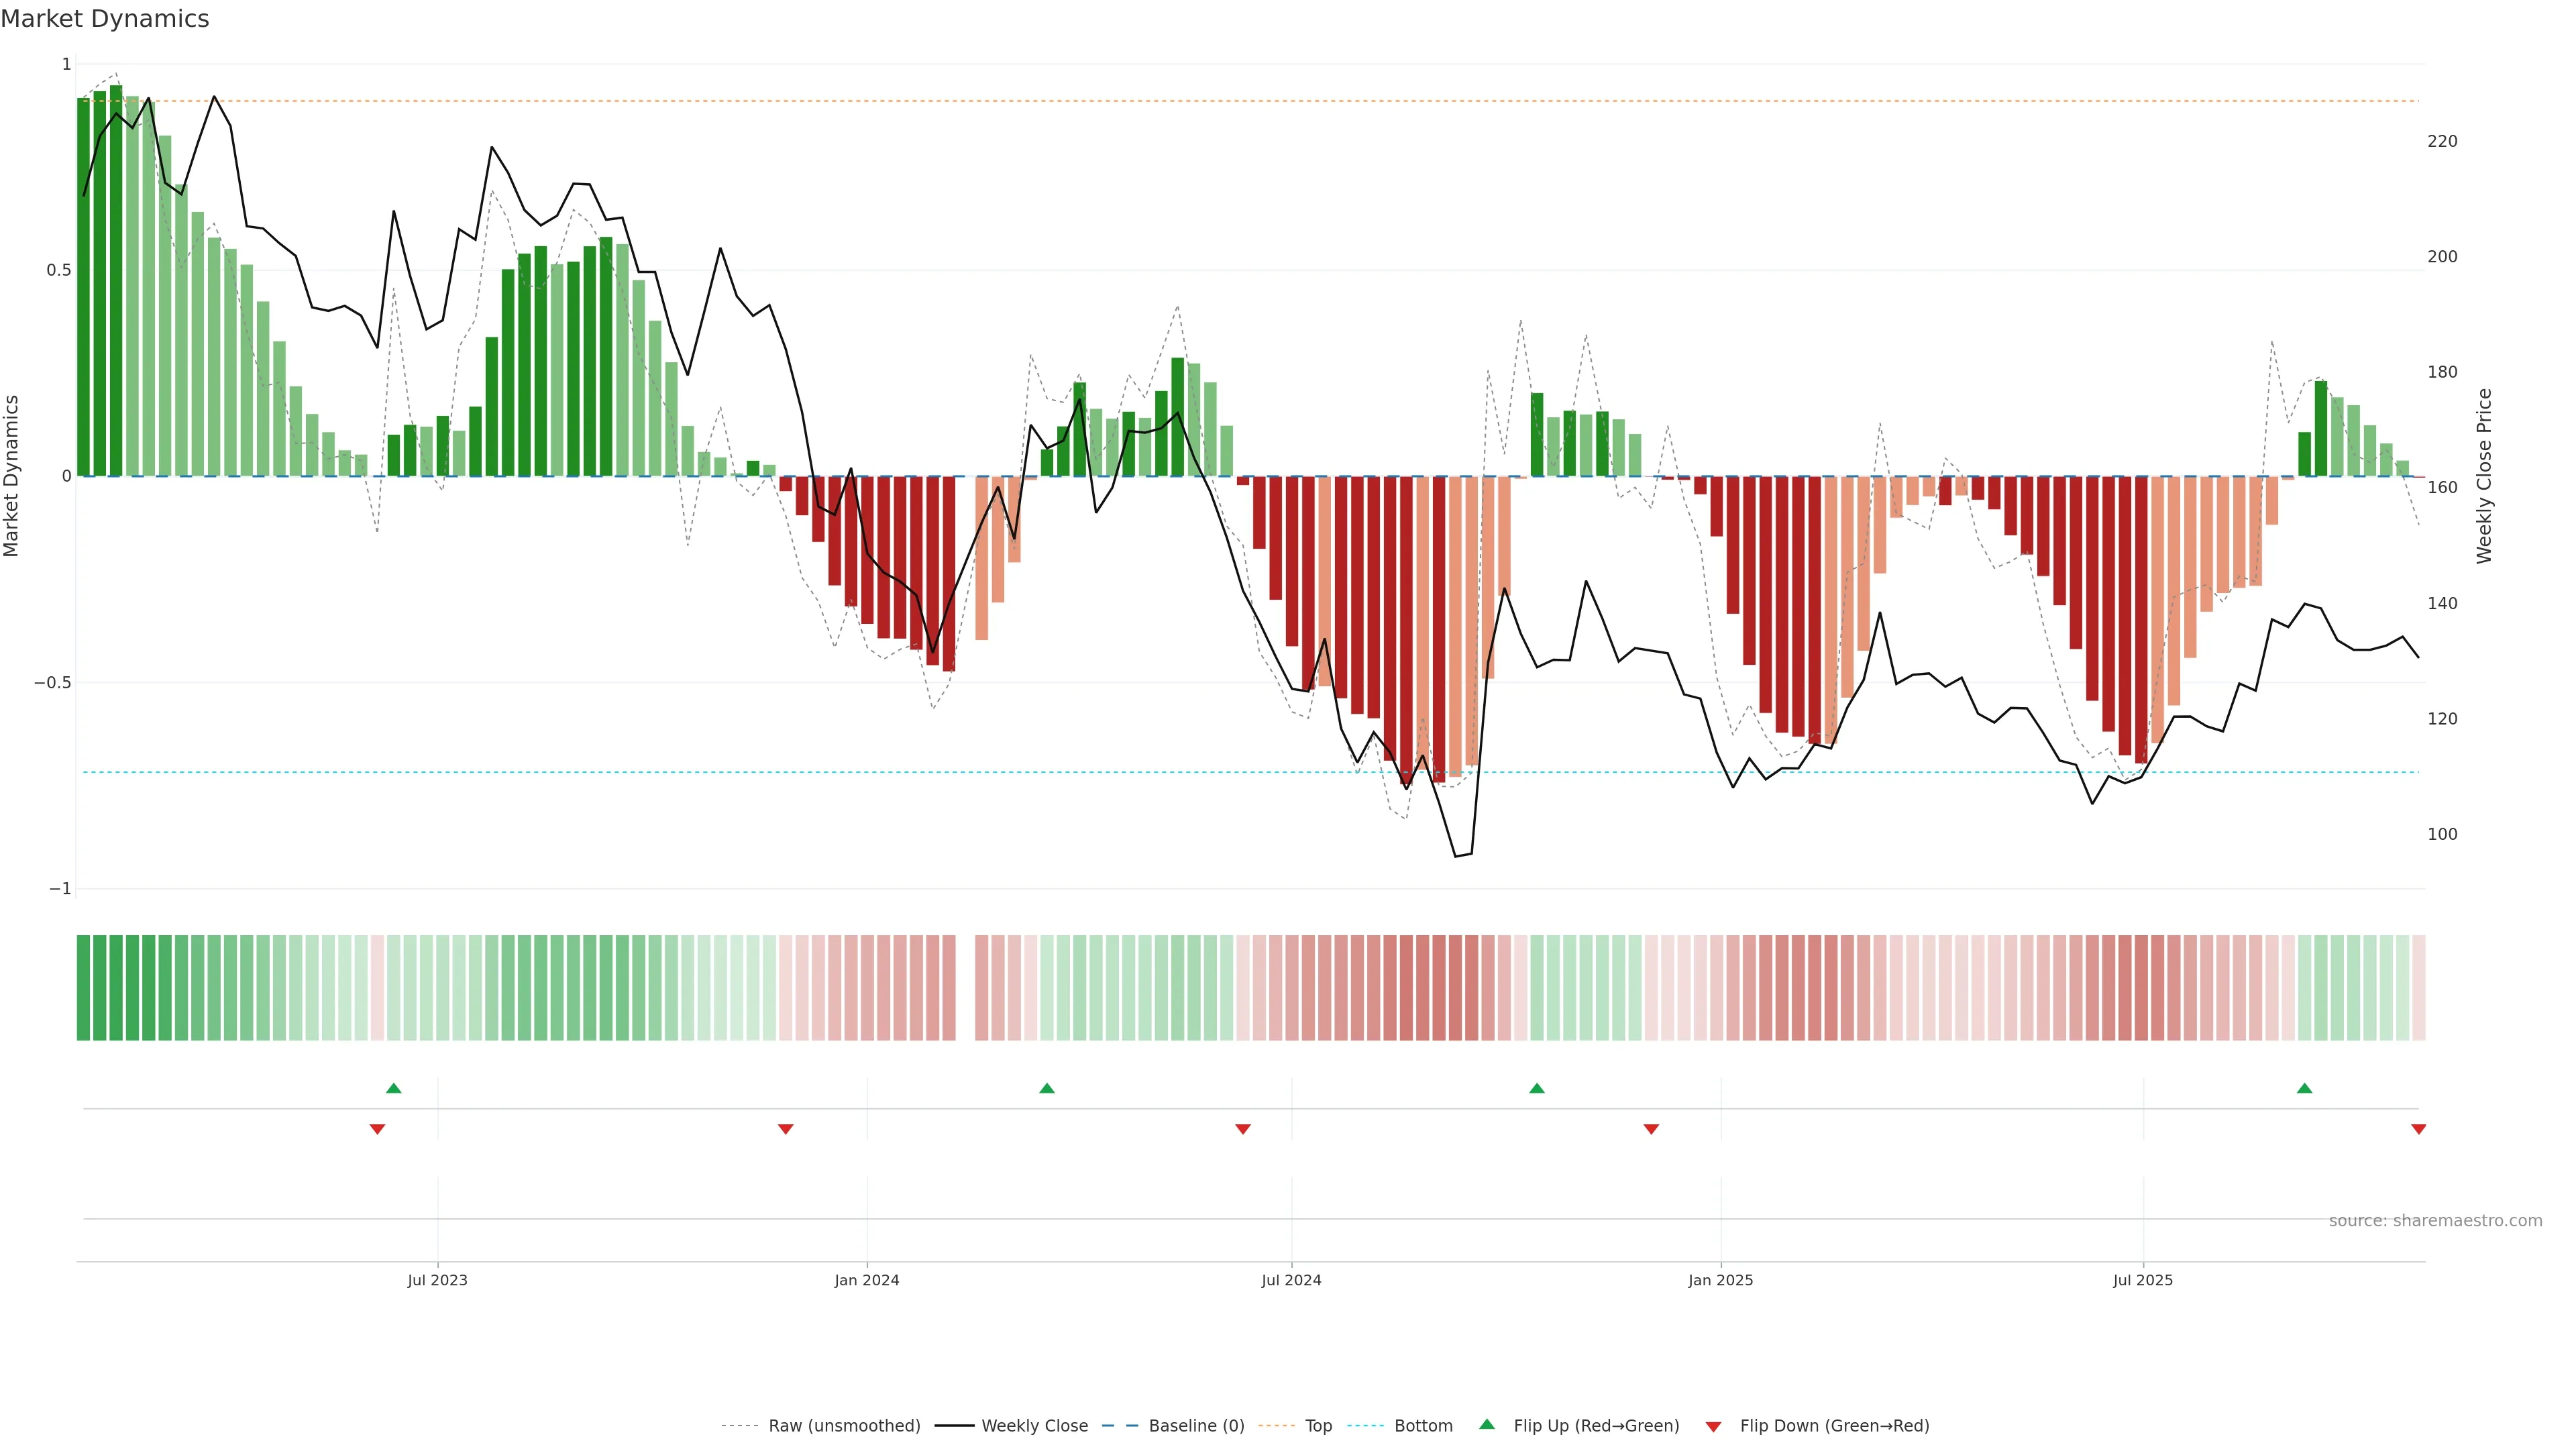Click the Jan 2025 x-axis label
Screen dimensions: 2576x1449
[x=1720, y=1280]
